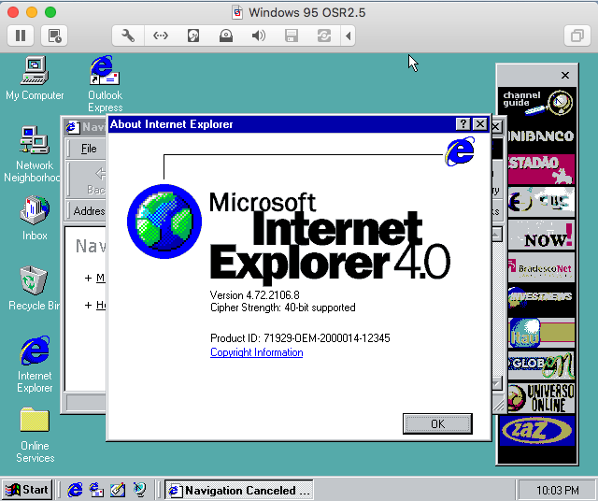
Task: Launch Internet Explorer from the quick launch bar
Action: pyautogui.click(x=75, y=490)
